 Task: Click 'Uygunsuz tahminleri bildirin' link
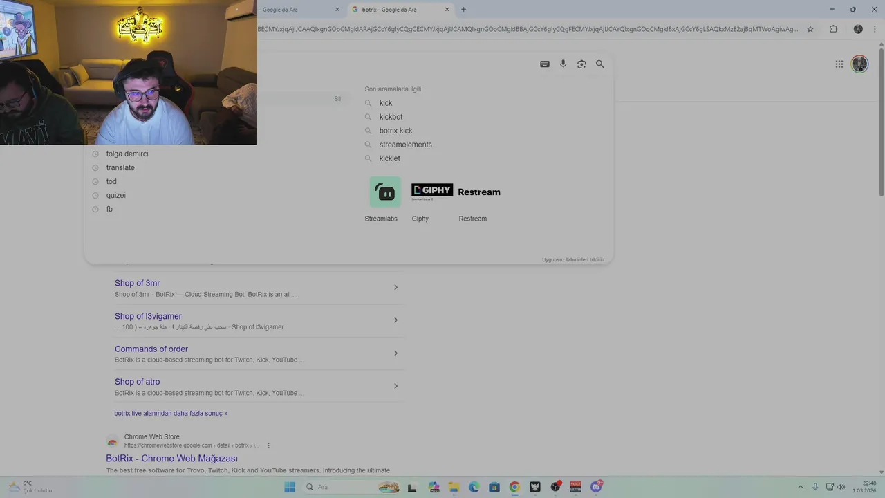pos(573,260)
